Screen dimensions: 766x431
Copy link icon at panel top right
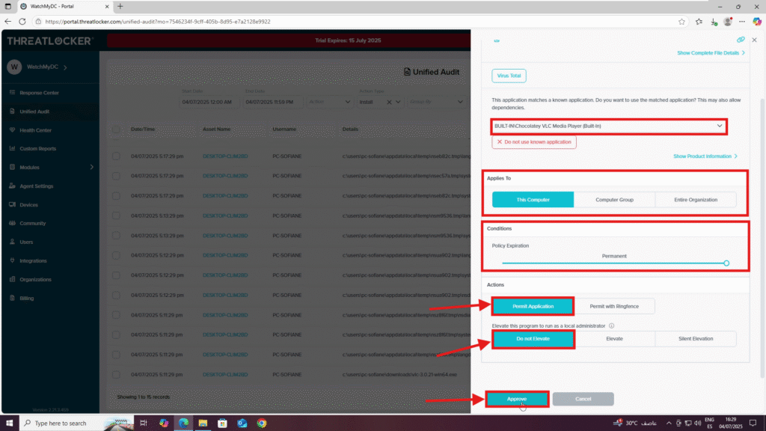pyautogui.click(x=741, y=40)
